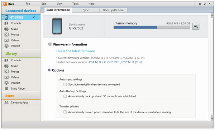The width and height of the screenshot is (215, 130).
Task: Open Library Podcast icon
Action: [x=6, y=83]
